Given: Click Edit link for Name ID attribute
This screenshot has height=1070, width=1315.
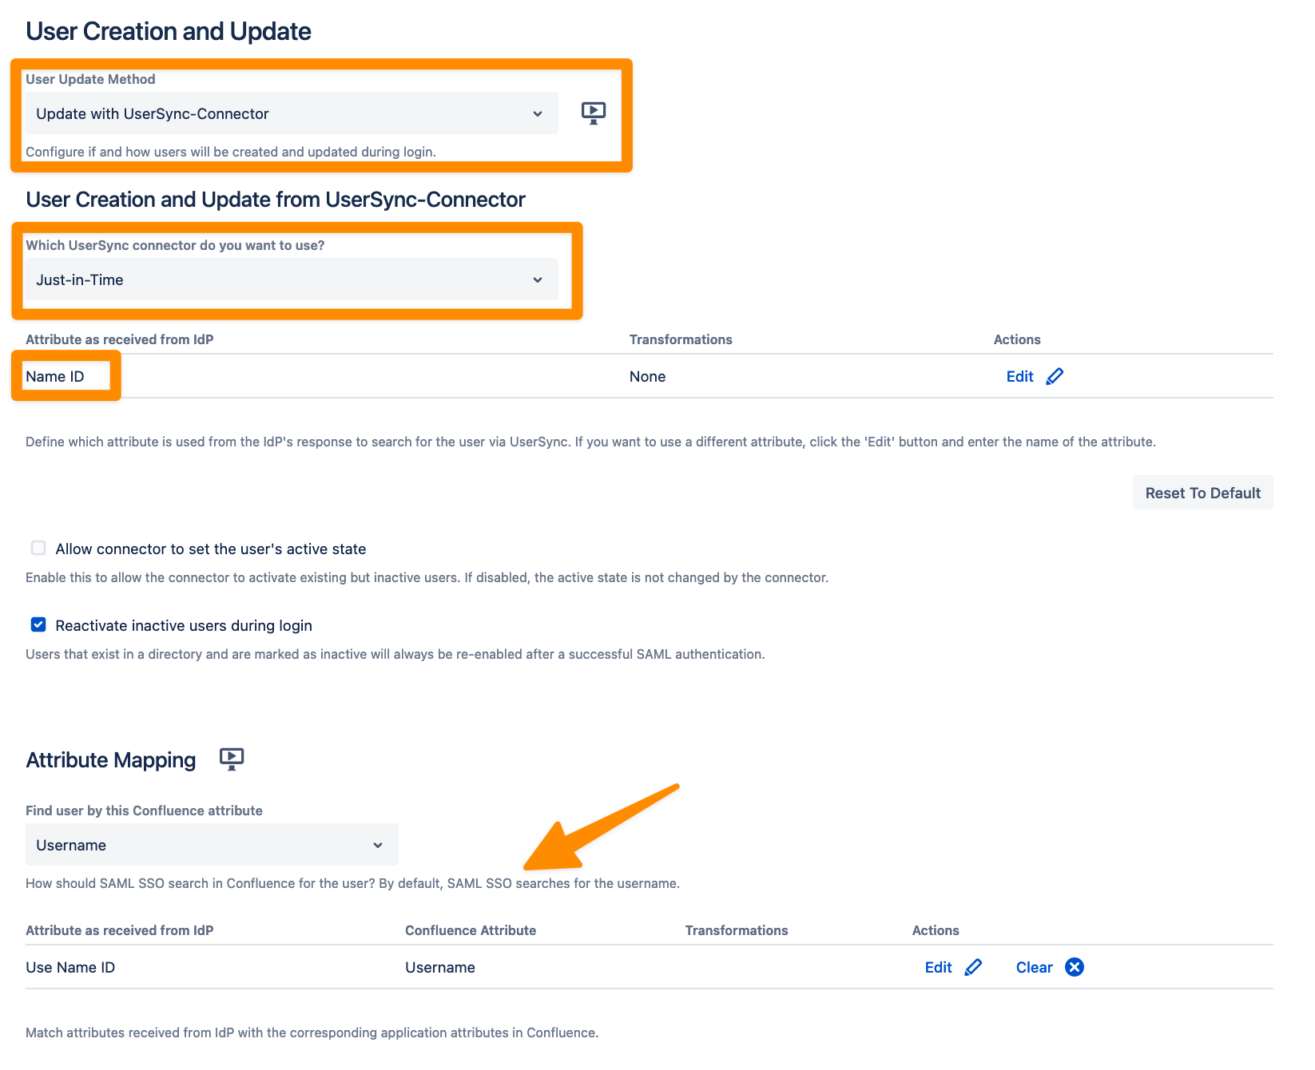Looking at the screenshot, I should (1019, 376).
